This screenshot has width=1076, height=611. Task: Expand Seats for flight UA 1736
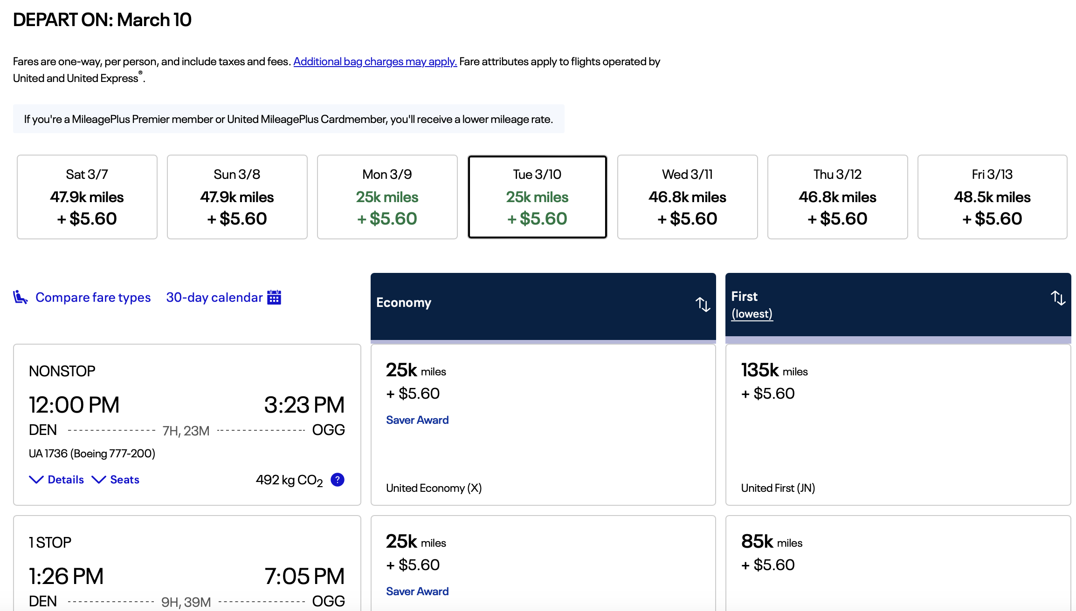[116, 480]
